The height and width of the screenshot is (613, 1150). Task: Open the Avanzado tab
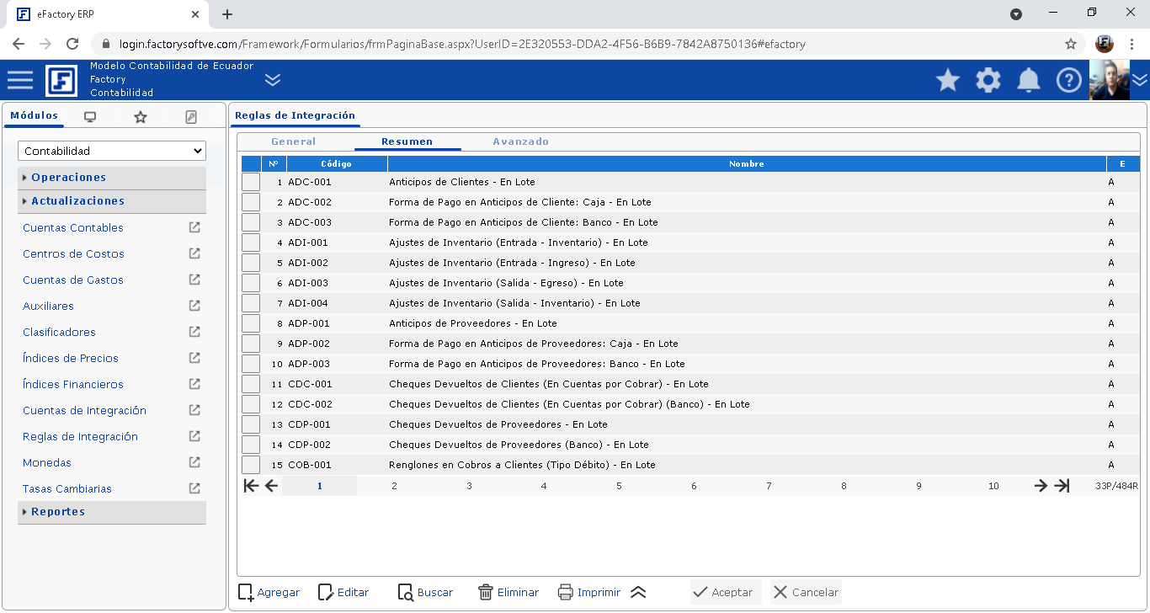click(x=520, y=141)
